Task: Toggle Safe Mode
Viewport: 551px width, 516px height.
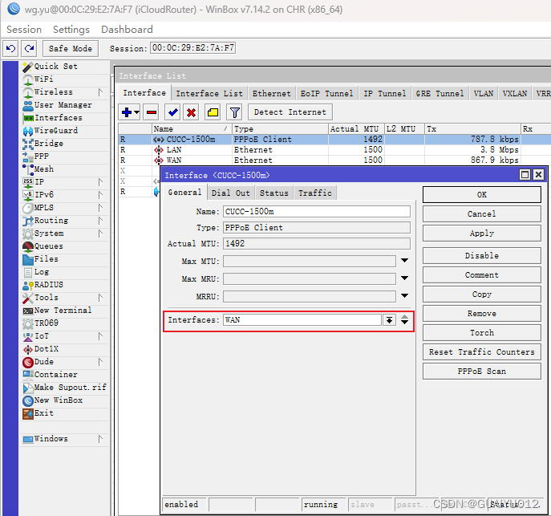Action: click(71, 48)
